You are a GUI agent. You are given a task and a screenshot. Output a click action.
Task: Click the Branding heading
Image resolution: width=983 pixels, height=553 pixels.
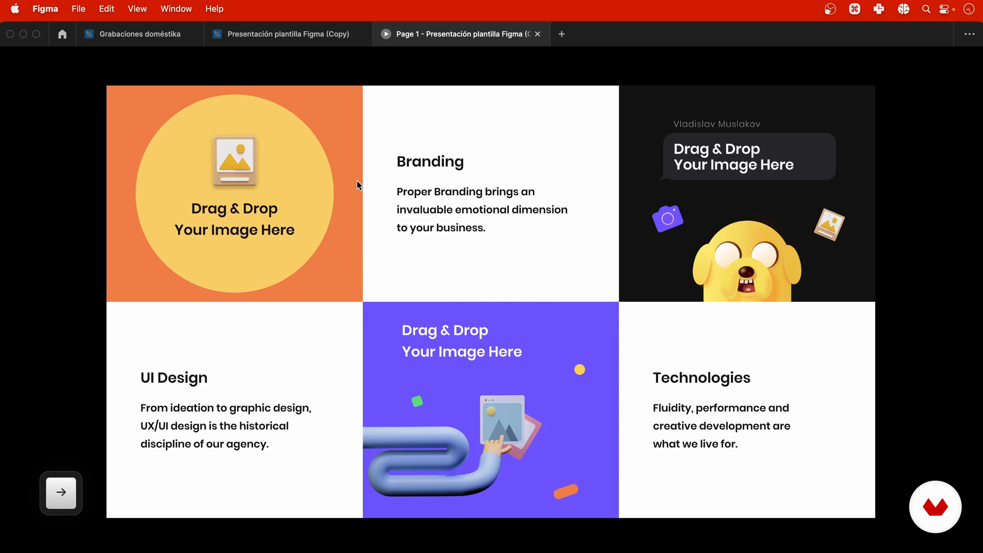tap(430, 162)
